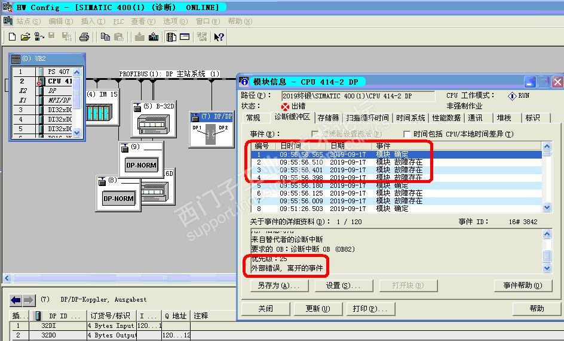Screen dimensions: 564x341
Task: Click the station icon left of the 站点 menu
Action: 8,21
